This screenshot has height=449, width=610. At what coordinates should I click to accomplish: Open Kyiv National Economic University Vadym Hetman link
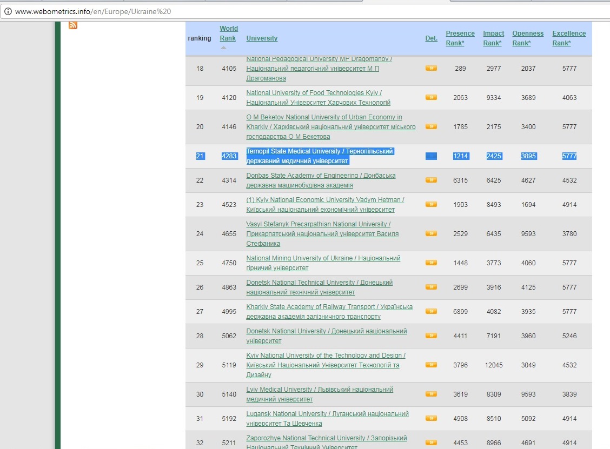coord(324,200)
